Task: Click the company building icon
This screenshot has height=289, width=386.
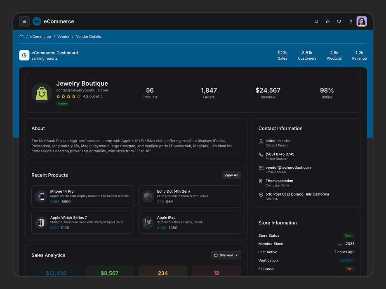Action: pyautogui.click(x=261, y=182)
